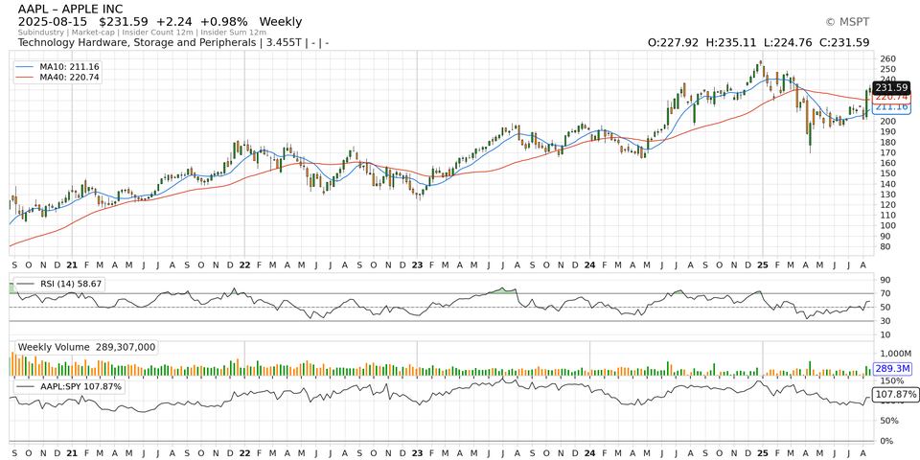Click the 10 level on RSI axis

coord(885,335)
